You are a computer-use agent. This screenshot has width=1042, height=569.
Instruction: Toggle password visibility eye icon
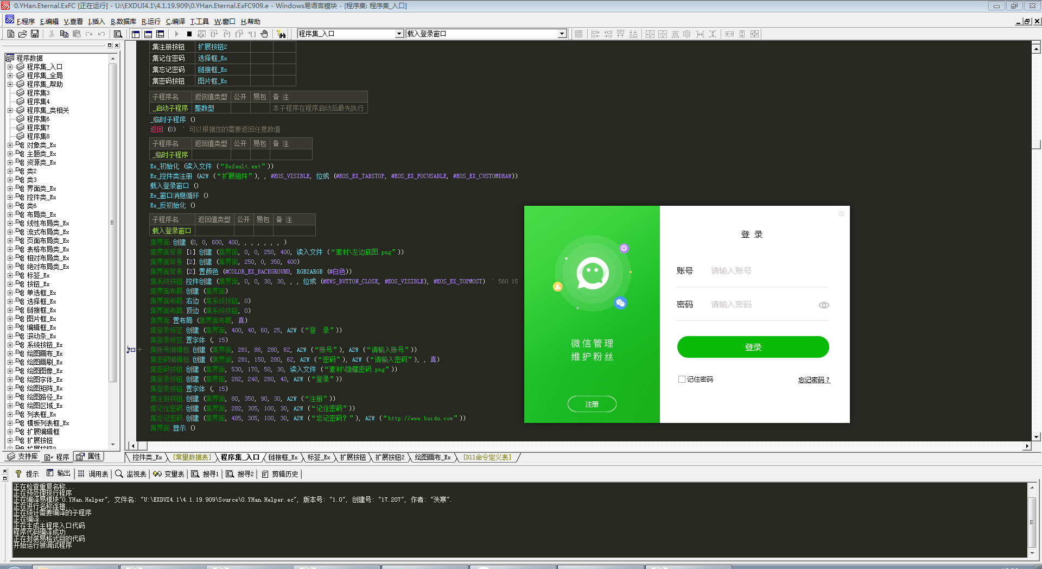tap(823, 305)
